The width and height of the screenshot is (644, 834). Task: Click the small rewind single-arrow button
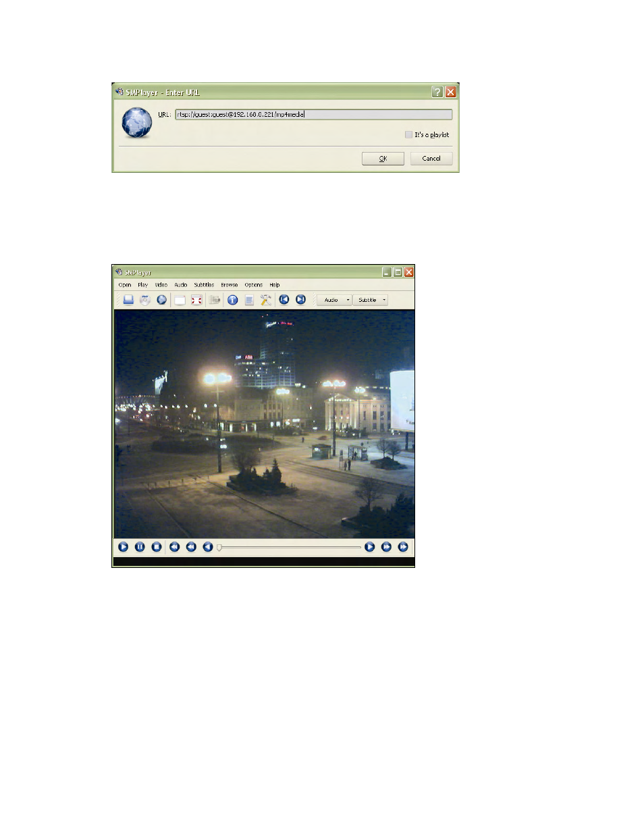[x=208, y=547]
